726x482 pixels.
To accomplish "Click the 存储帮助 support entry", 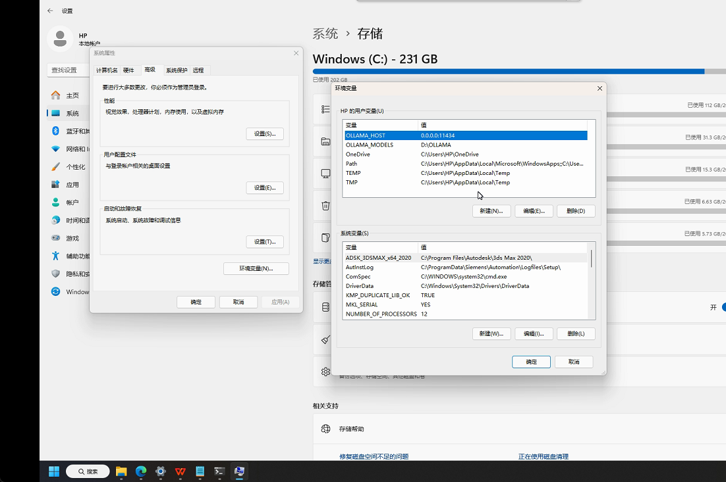I will pyautogui.click(x=520, y=429).
